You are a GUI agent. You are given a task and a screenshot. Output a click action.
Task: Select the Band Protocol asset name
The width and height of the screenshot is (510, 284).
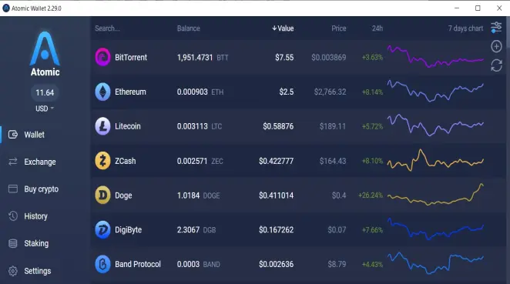(x=138, y=264)
